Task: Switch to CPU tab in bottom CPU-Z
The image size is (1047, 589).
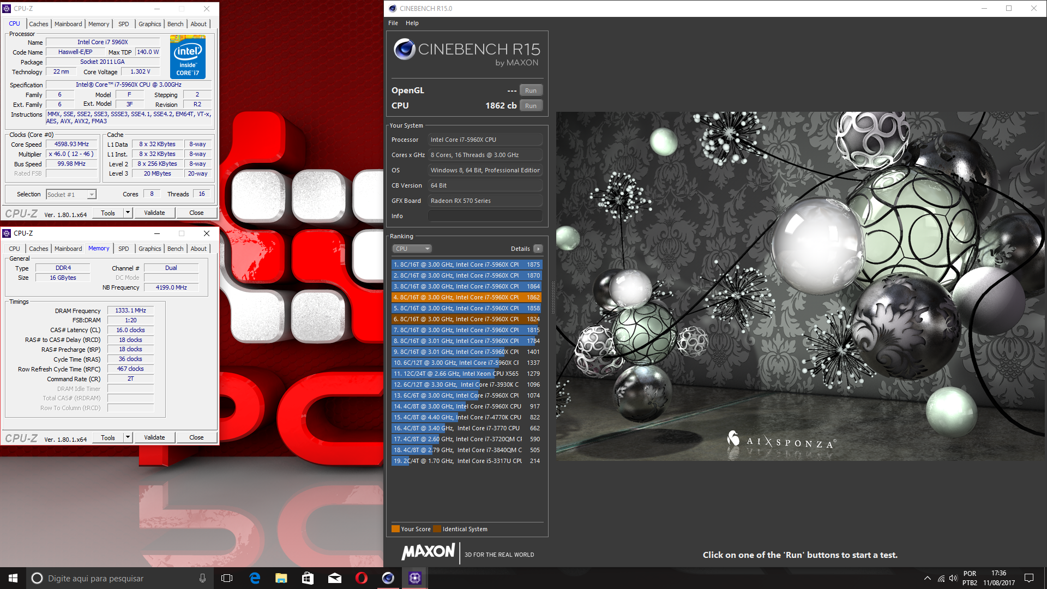Action: coord(14,249)
